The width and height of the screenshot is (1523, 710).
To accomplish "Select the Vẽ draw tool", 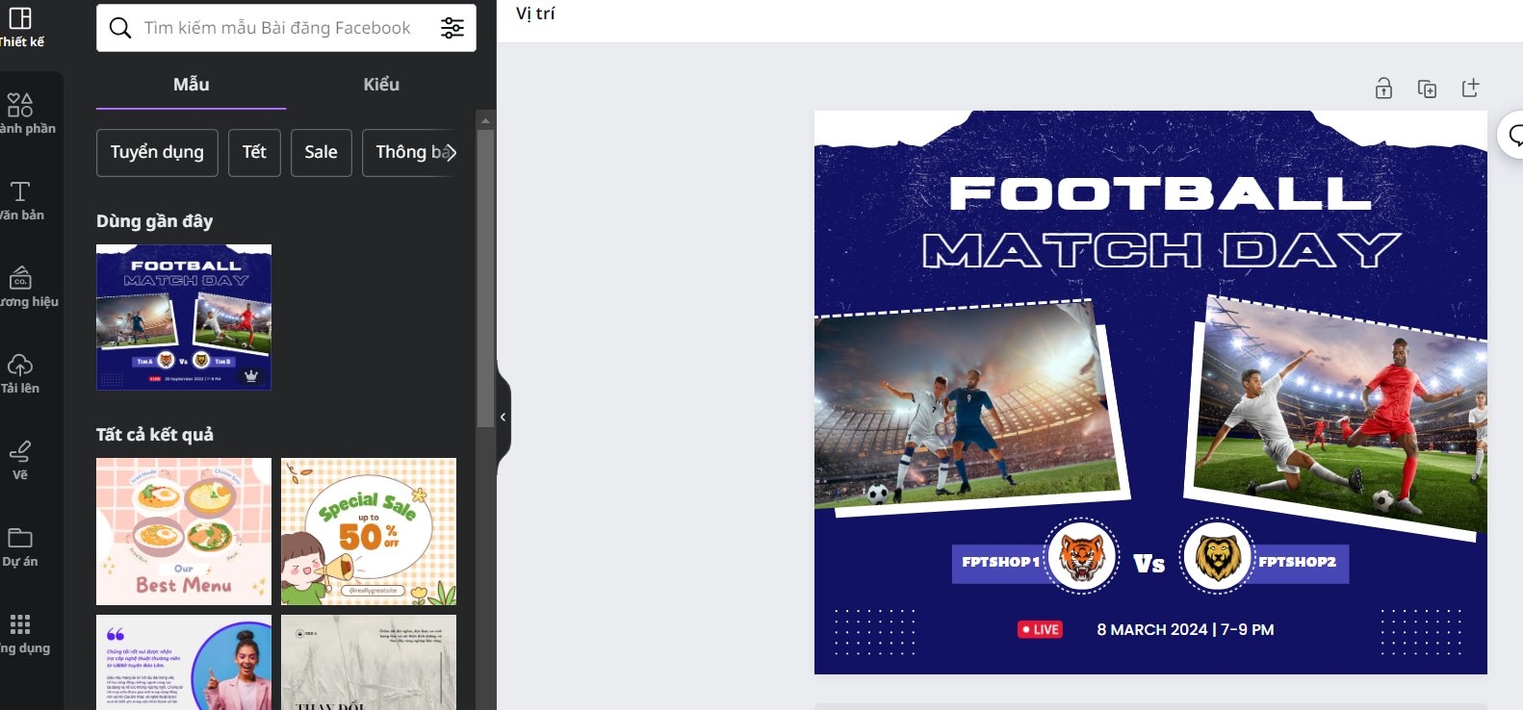I will (20, 460).
